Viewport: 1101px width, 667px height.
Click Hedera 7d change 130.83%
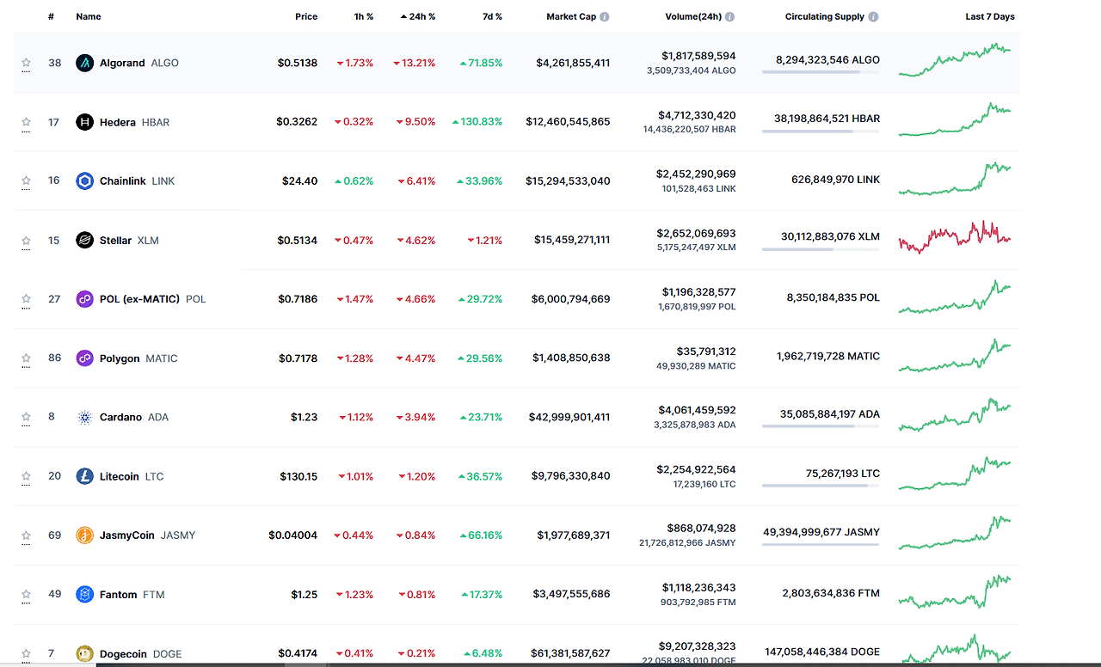pyautogui.click(x=477, y=122)
